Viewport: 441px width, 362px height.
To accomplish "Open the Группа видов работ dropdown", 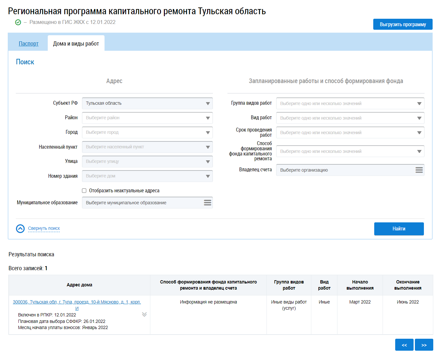I will (350, 103).
